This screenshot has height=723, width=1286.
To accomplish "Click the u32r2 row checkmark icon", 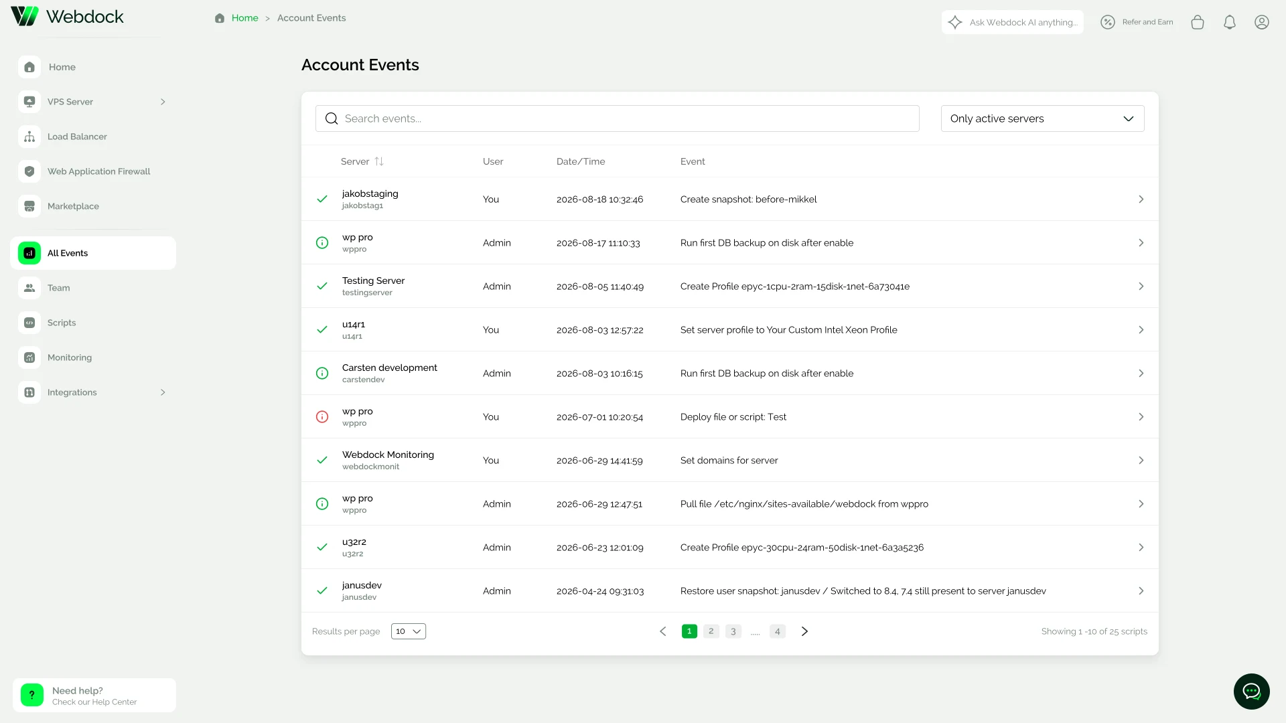I will coord(322,548).
